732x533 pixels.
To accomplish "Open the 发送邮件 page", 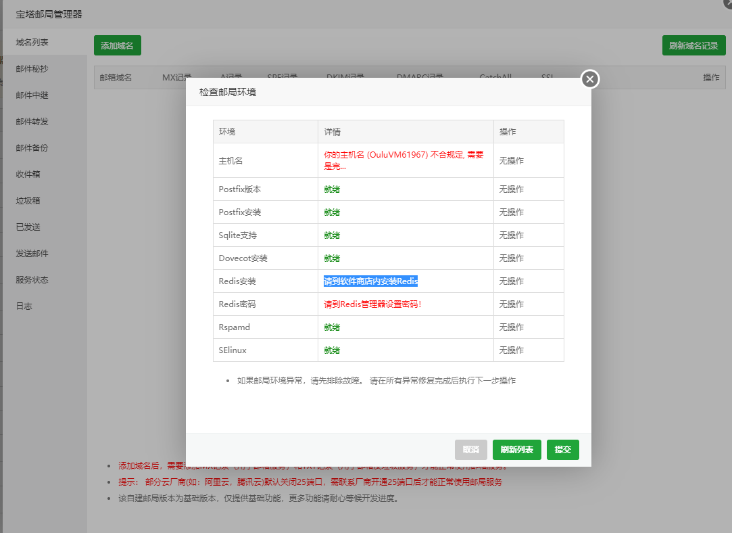I will (x=32, y=254).
